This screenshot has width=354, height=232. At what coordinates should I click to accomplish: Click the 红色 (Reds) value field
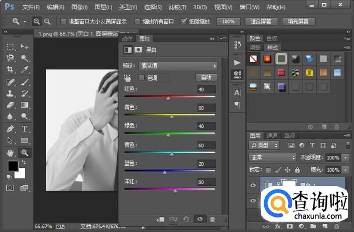[x=206, y=90]
